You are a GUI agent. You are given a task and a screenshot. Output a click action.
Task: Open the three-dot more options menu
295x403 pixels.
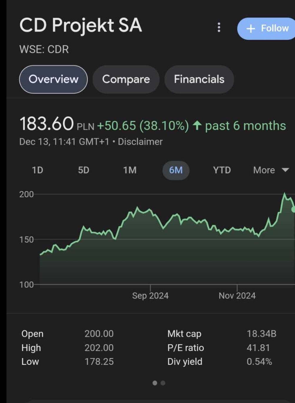[x=219, y=28]
